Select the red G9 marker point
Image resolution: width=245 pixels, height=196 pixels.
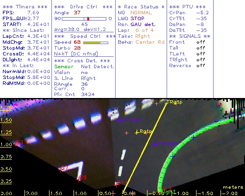[79, 179]
